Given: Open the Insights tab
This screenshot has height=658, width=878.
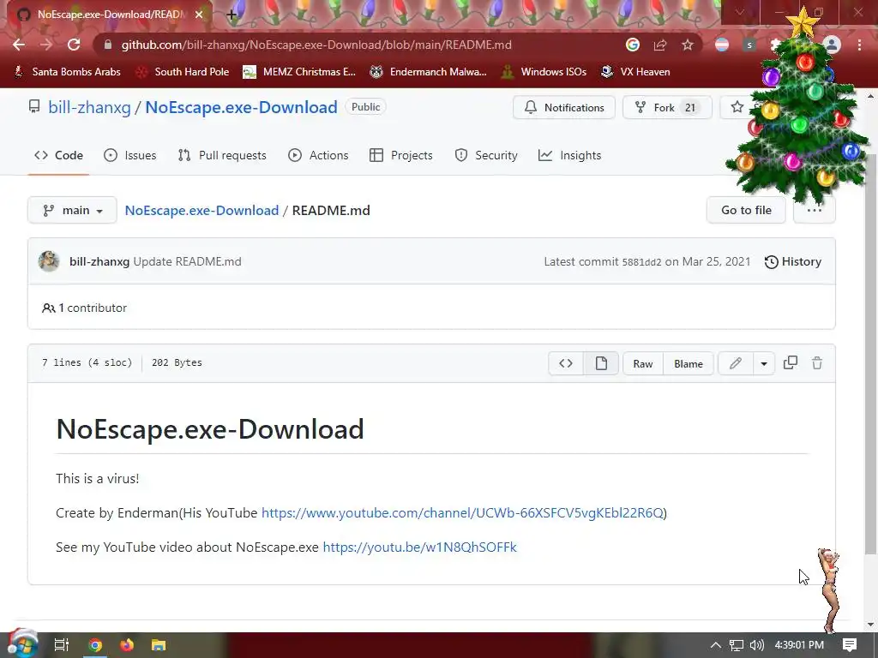Looking at the screenshot, I should pyautogui.click(x=569, y=156).
